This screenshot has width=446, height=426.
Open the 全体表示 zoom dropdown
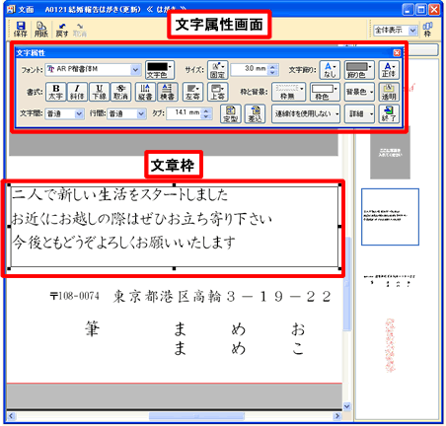coord(396,31)
